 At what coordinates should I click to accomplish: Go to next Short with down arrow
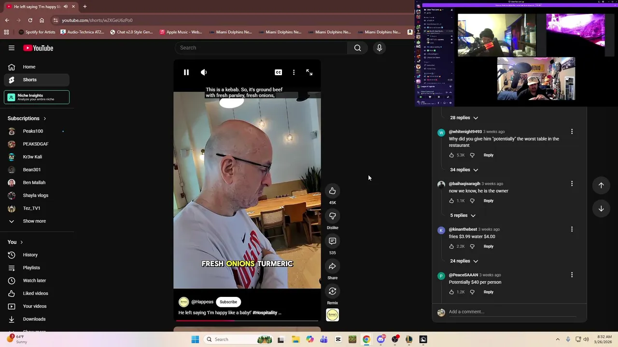(601, 209)
